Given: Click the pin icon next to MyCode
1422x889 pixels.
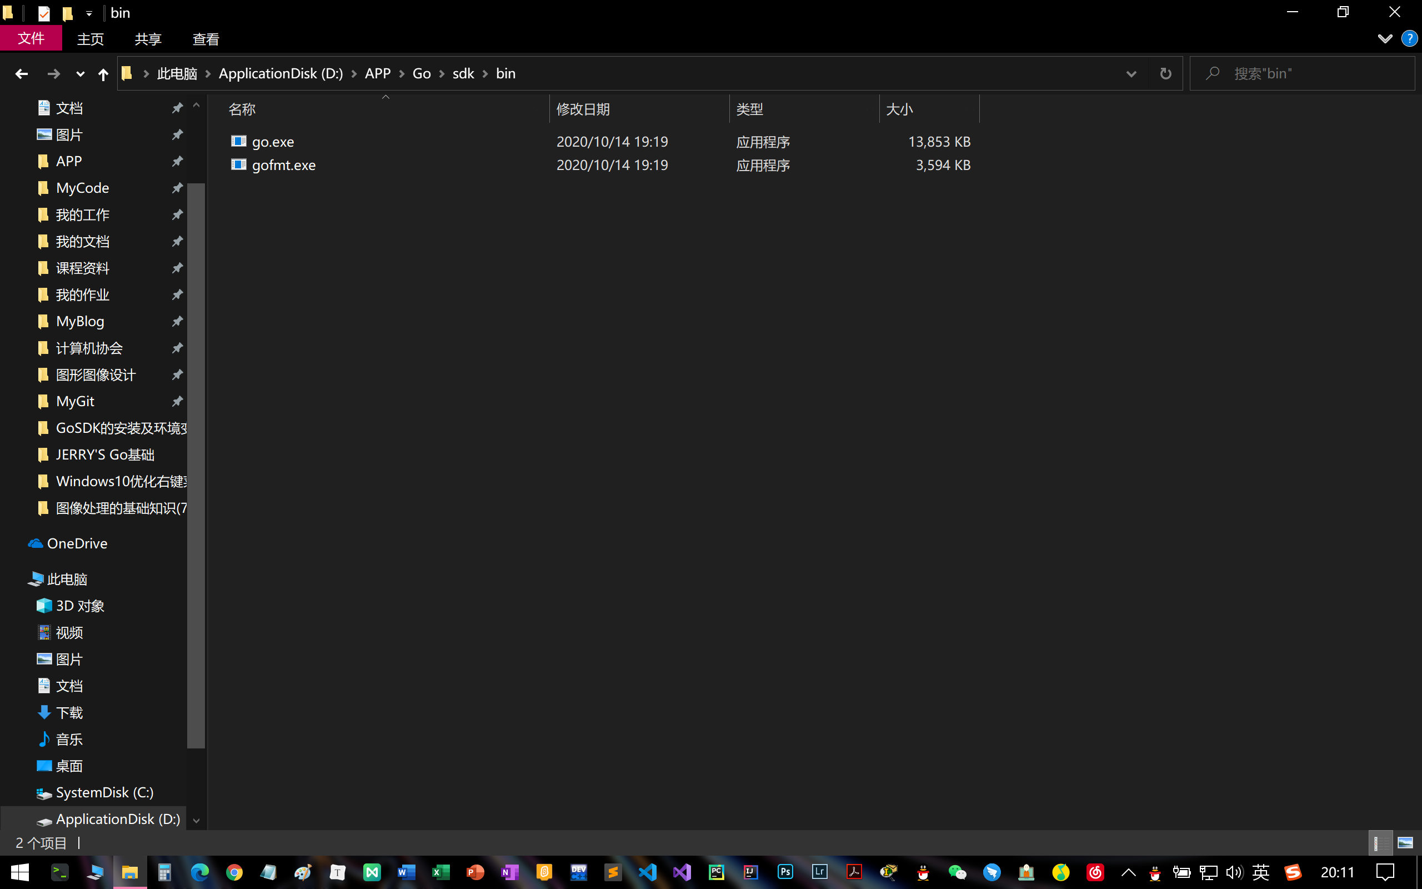Looking at the screenshot, I should point(177,188).
